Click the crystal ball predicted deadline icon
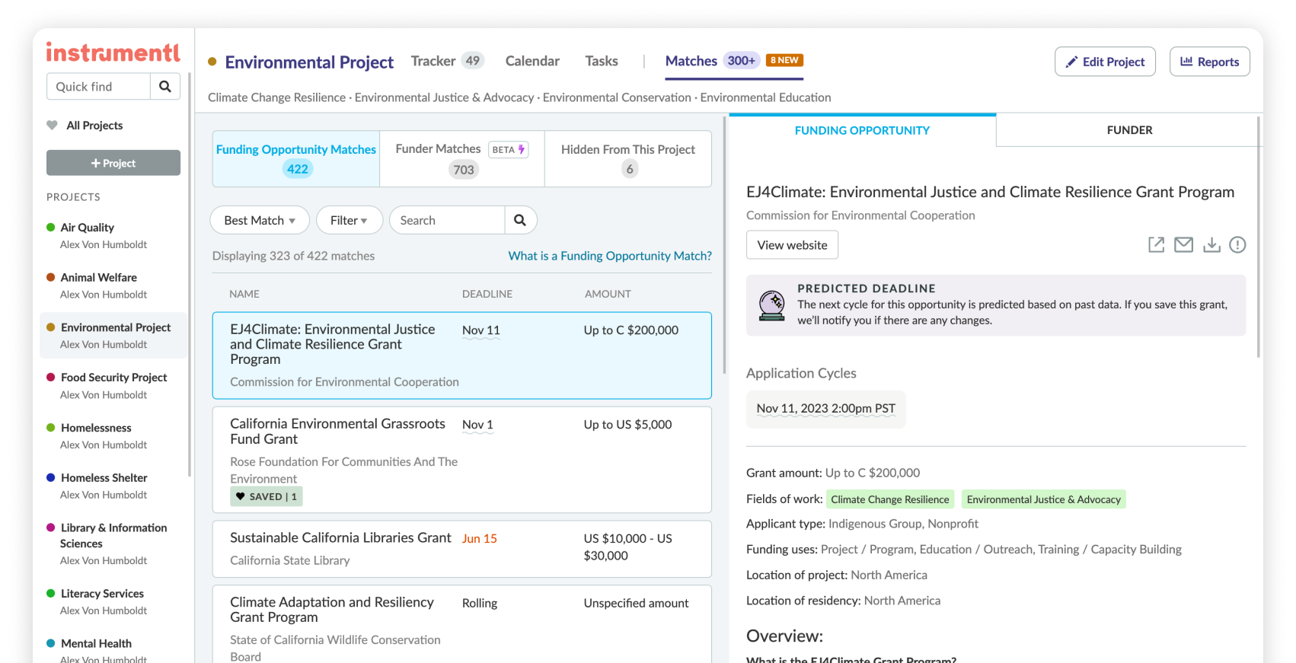Screen dimensions: 1296x663 (772, 304)
